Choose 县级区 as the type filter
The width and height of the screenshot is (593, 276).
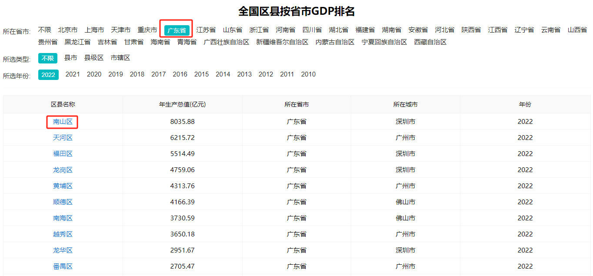(94, 58)
